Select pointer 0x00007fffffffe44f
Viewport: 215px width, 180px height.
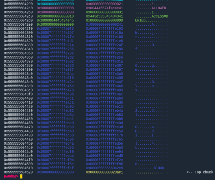[x=104, y=82]
